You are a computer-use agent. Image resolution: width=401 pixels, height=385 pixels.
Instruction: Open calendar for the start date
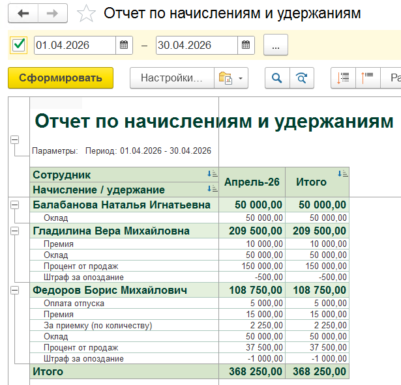[x=124, y=45]
